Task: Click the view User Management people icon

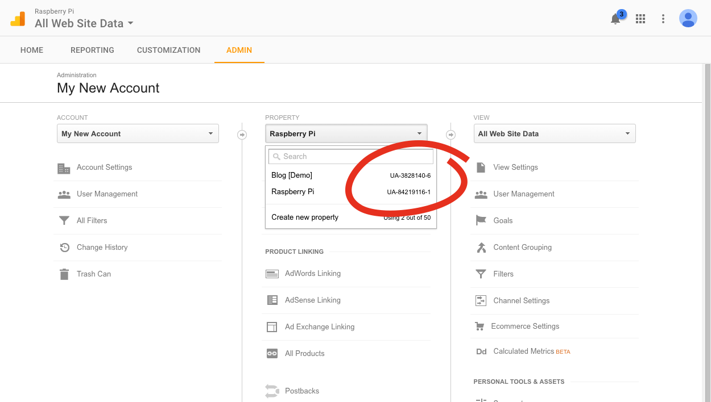Action: tap(481, 194)
